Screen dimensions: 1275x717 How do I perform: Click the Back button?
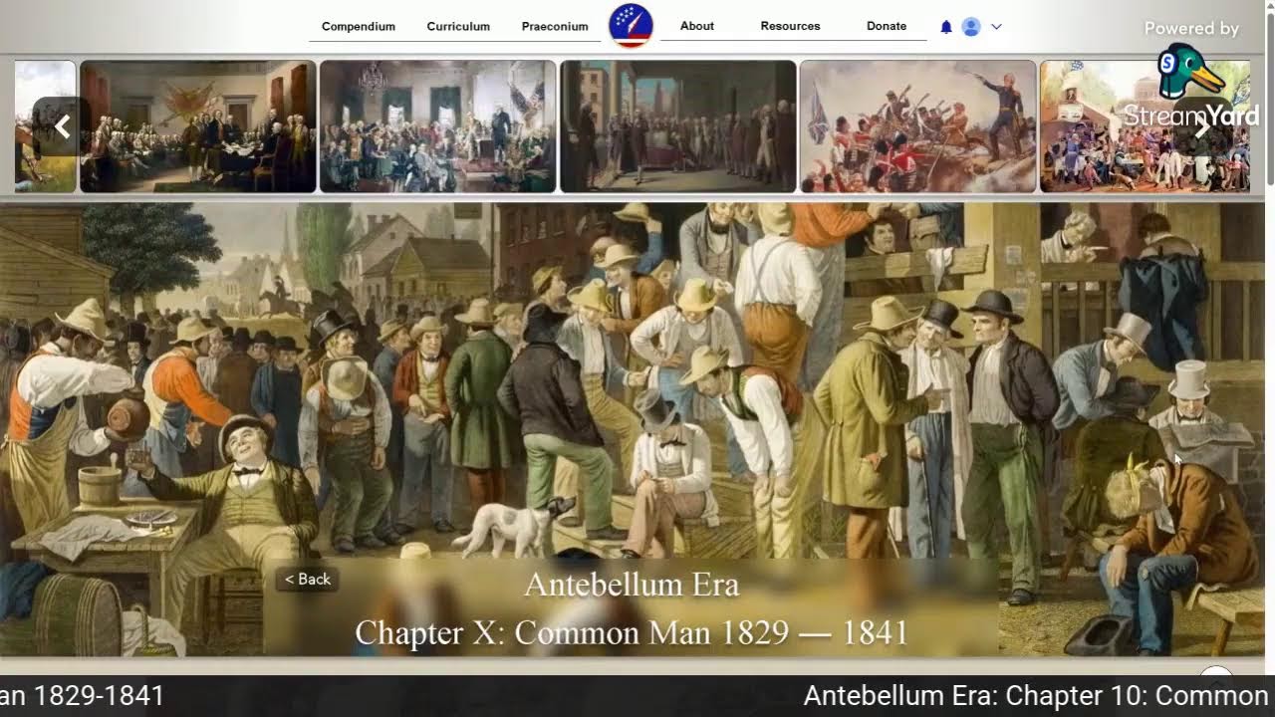(x=307, y=579)
